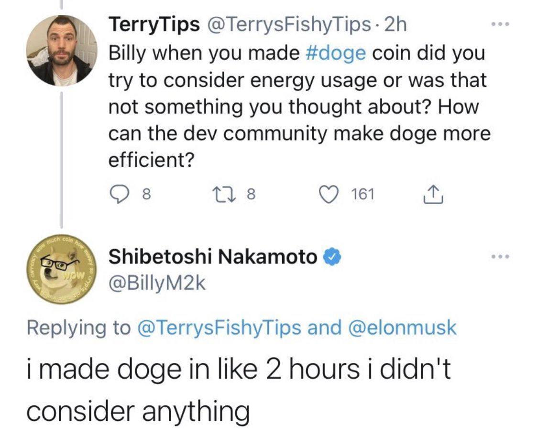Click the tweet text about energy usage

point(296,80)
